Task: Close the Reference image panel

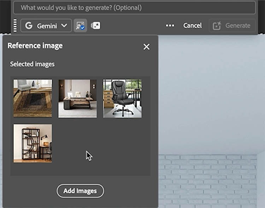Action: pyautogui.click(x=146, y=47)
